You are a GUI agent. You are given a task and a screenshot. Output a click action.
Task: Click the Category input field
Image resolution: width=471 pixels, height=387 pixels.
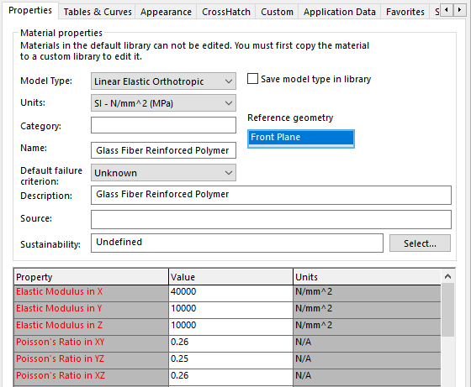pyautogui.click(x=163, y=125)
